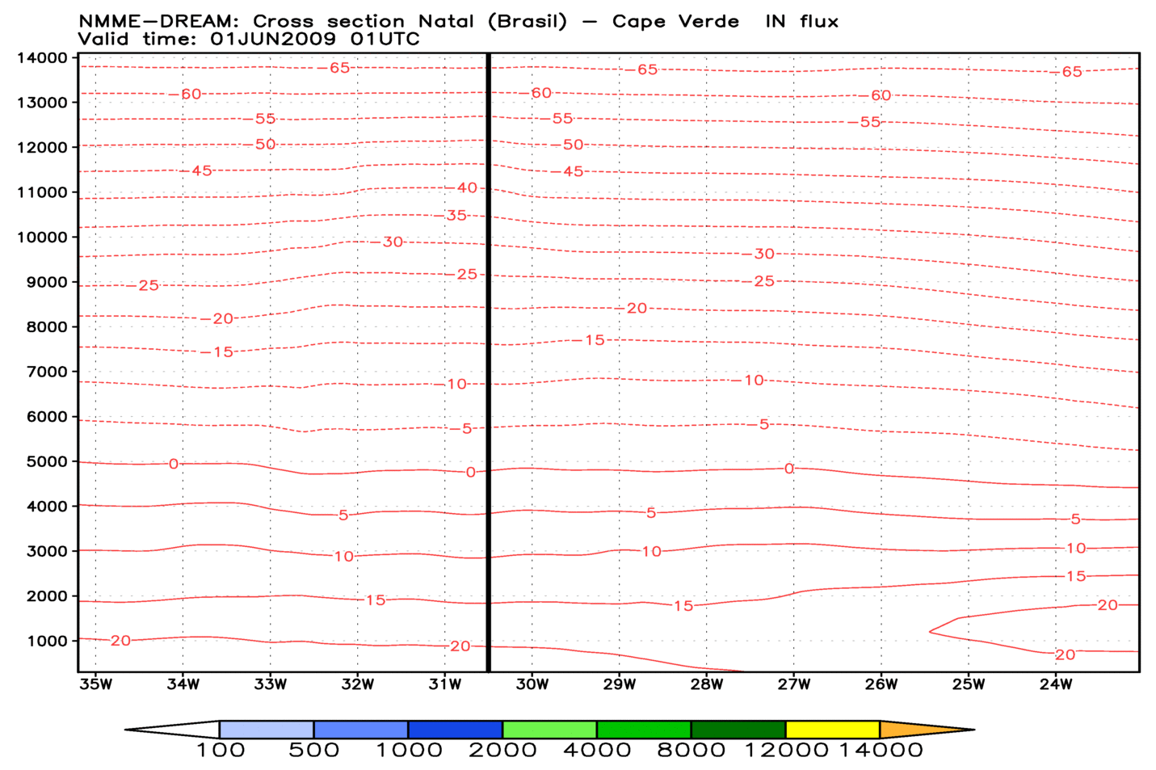Click the thick black vertical line in the plot

[488, 363]
